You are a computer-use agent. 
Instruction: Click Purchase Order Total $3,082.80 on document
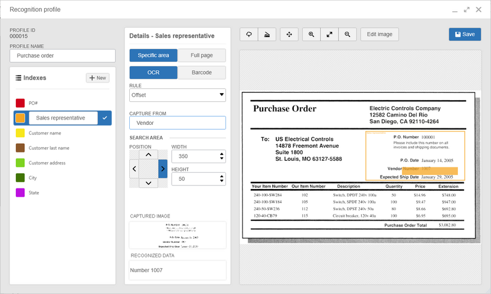[420, 225]
